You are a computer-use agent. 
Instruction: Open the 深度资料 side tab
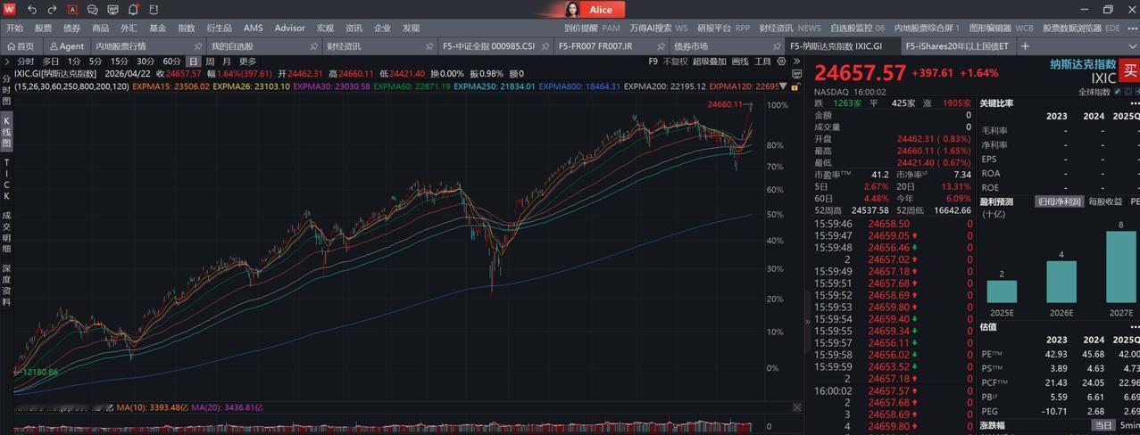[6, 285]
